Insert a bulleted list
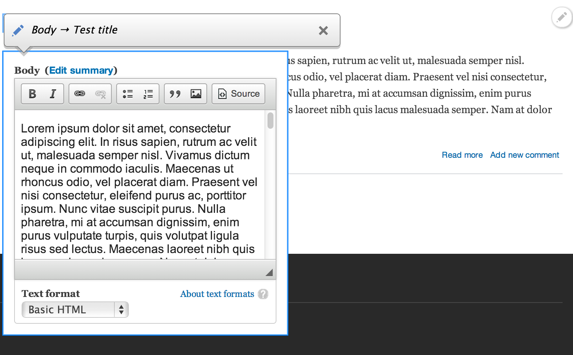 tap(127, 94)
